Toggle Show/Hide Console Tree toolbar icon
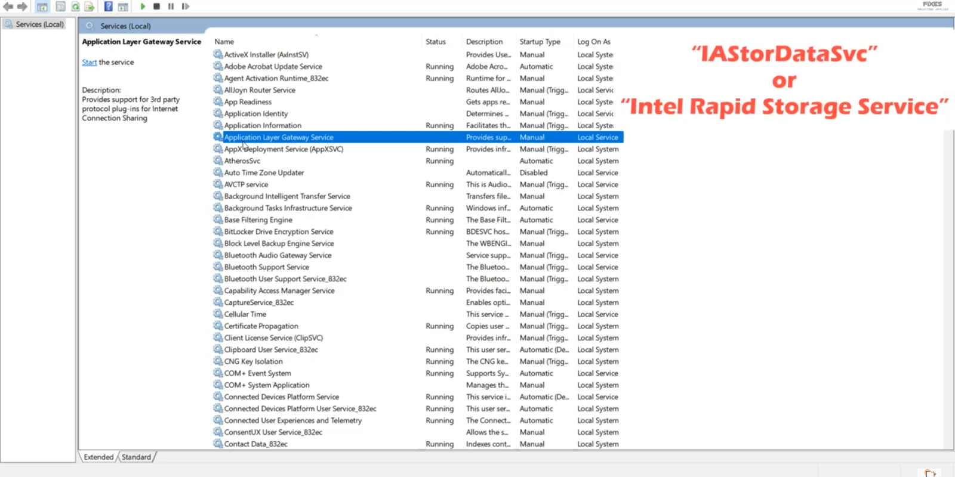This screenshot has height=477, width=955. (x=42, y=7)
